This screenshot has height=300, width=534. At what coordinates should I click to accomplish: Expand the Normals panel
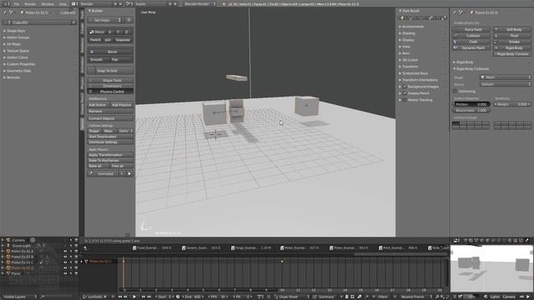pos(13,77)
